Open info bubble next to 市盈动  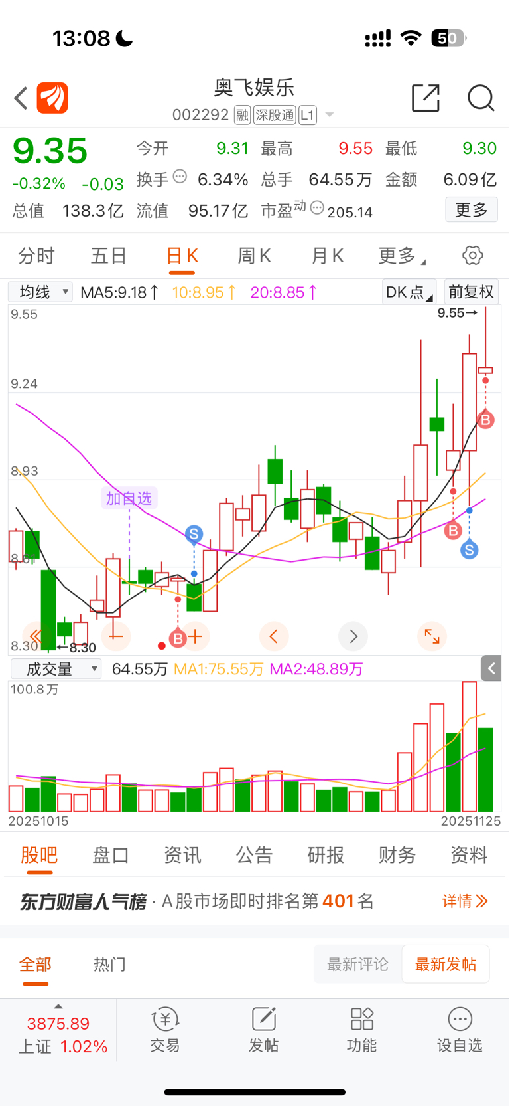tap(317, 208)
